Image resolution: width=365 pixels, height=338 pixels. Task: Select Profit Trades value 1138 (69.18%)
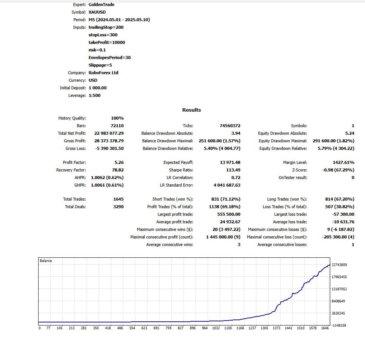tap(225, 207)
